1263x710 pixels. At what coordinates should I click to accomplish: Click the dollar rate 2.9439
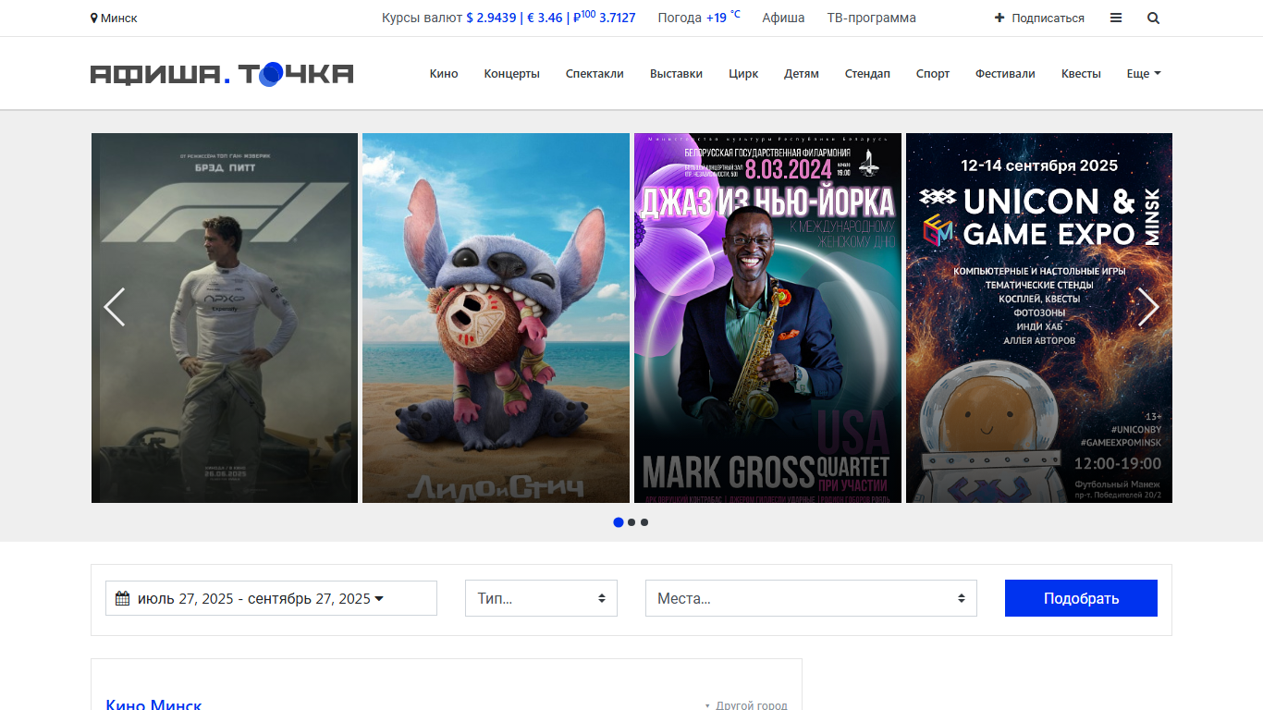point(491,18)
